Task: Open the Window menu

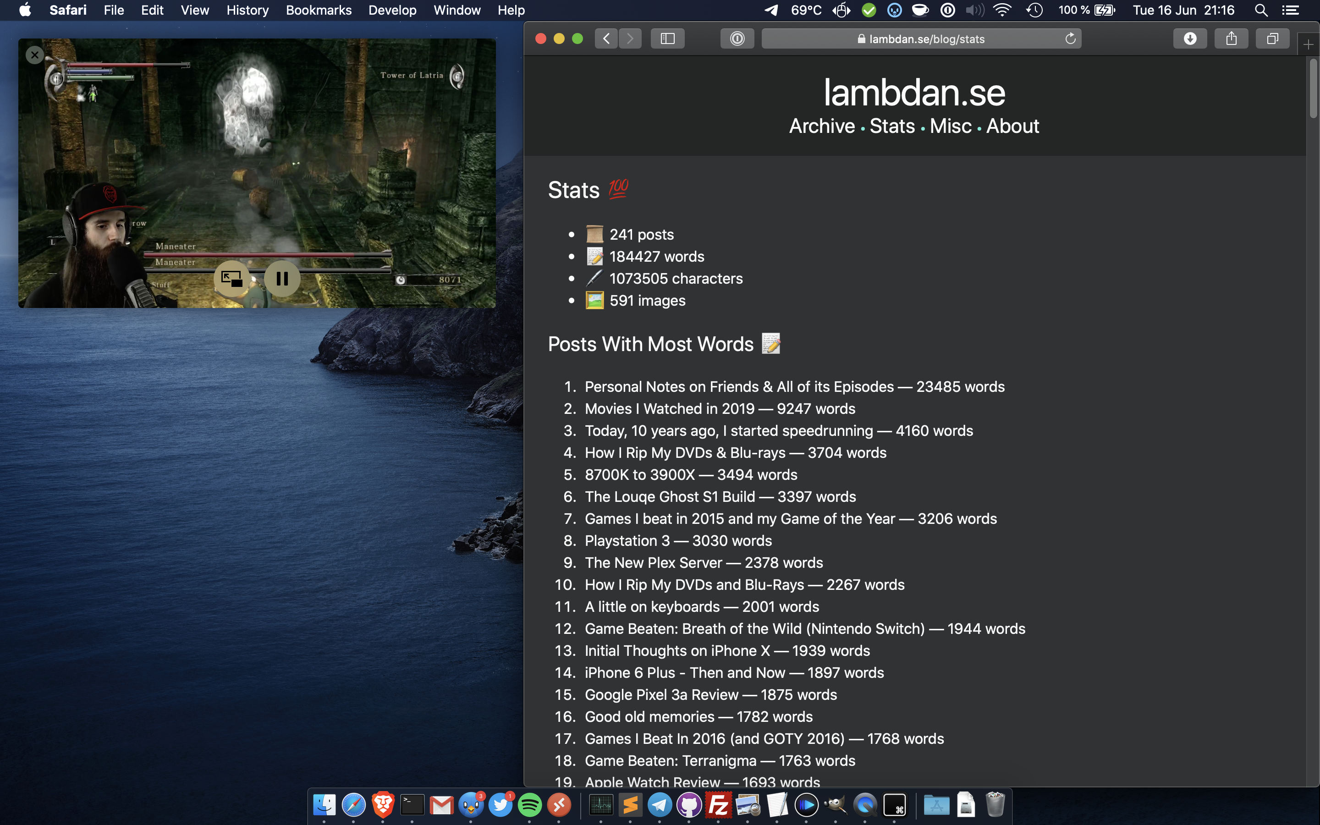Action: click(x=456, y=10)
